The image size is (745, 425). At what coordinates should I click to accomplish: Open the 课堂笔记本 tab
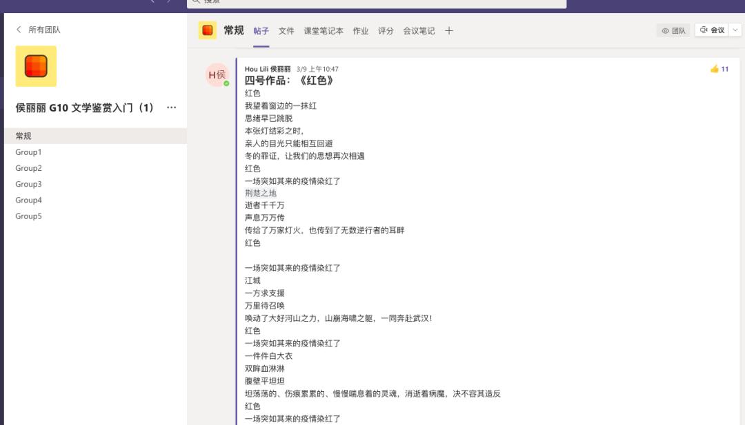click(324, 30)
